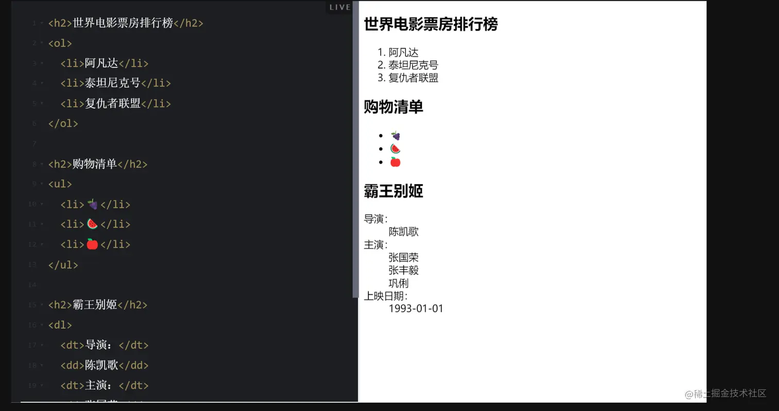Collapse the ul block at line 9
The image size is (779, 411).
[42, 184]
